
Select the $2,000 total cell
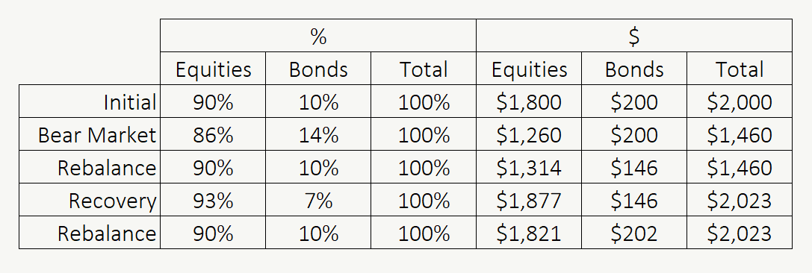click(740, 101)
